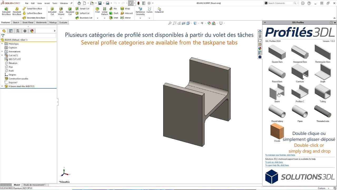This screenshot has height=190, width=337.
Task: Open the Threaded rods profile category
Action: click(x=323, y=113)
